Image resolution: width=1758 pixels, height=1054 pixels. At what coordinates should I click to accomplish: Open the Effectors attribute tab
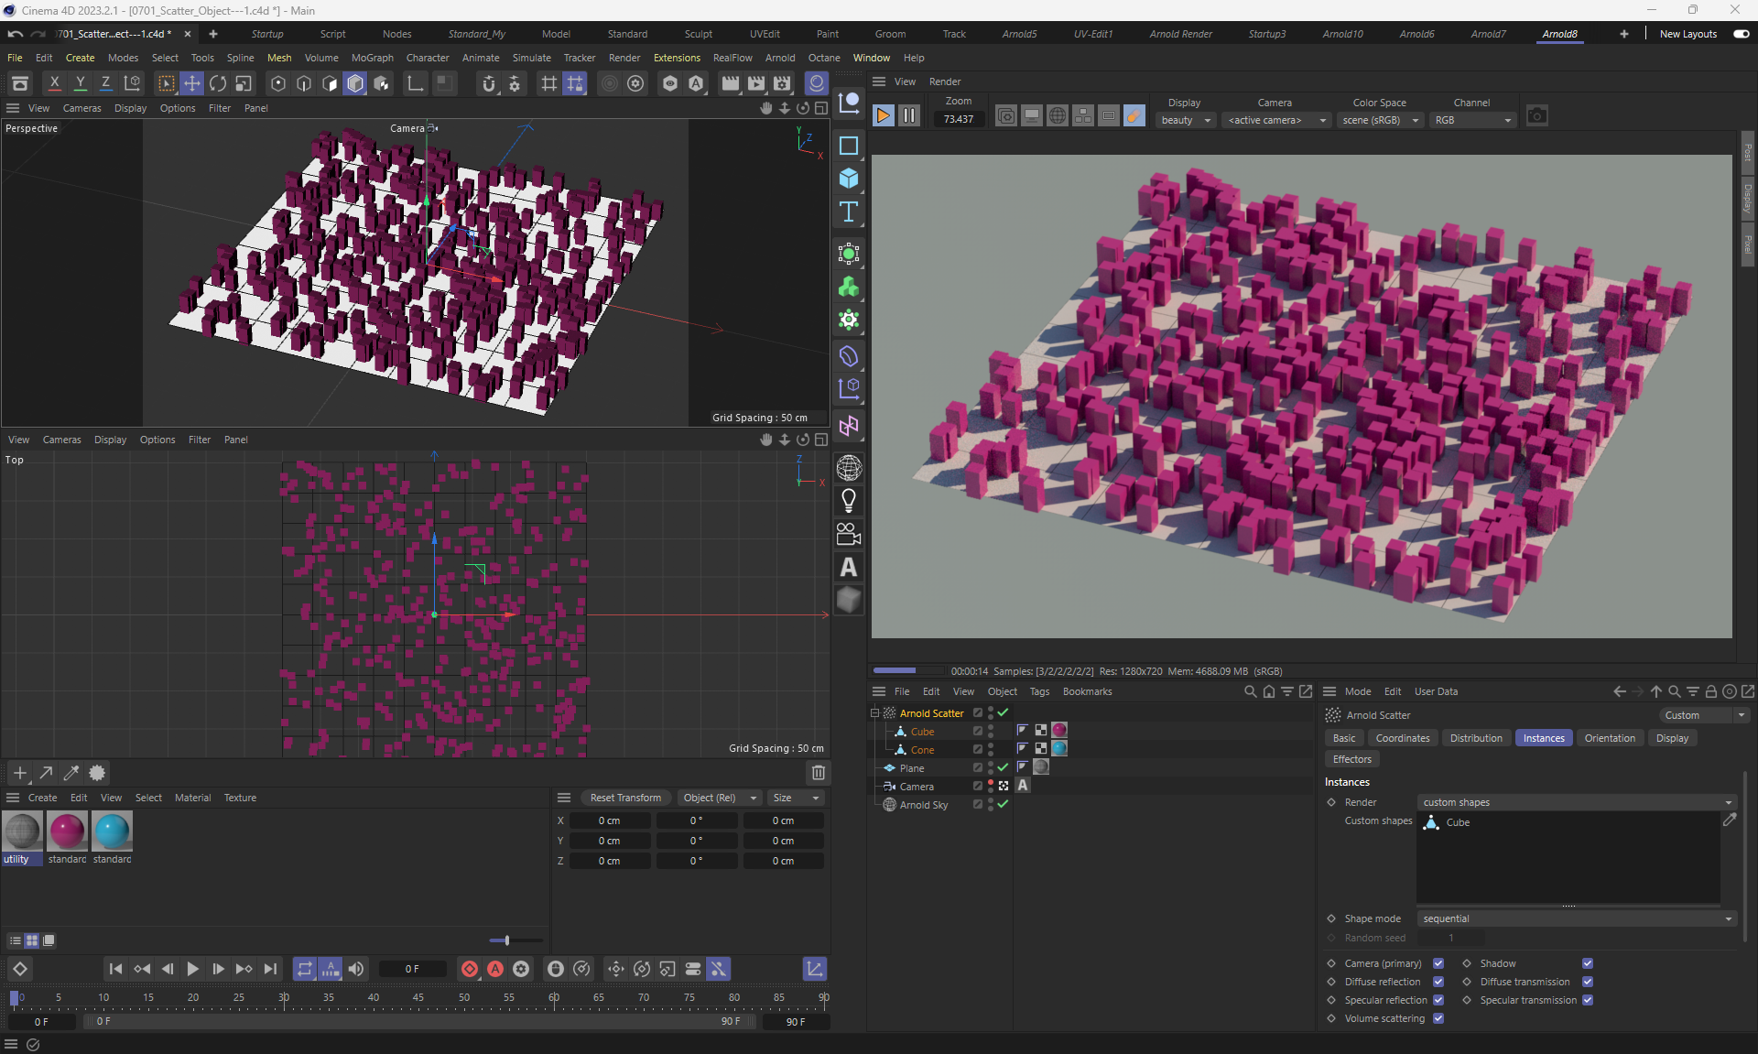[x=1351, y=759]
